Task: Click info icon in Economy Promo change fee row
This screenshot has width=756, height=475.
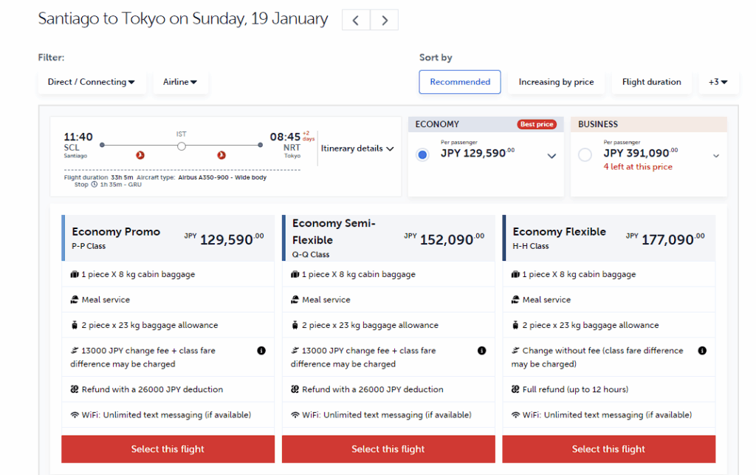Action: (x=261, y=351)
